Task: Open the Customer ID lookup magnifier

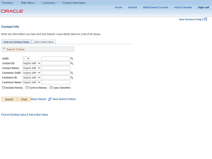Action: pos(72,78)
